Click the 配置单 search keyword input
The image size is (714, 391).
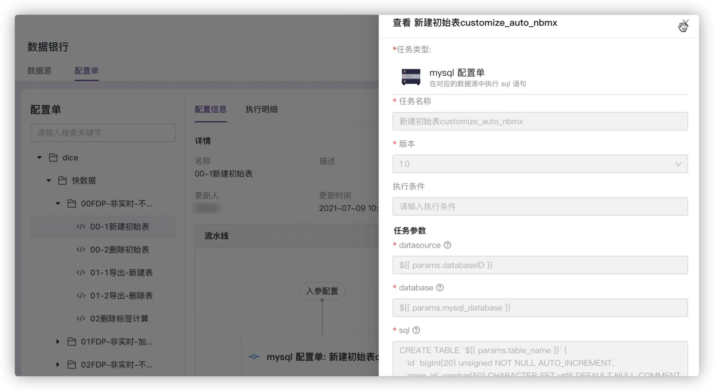click(103, 133)
